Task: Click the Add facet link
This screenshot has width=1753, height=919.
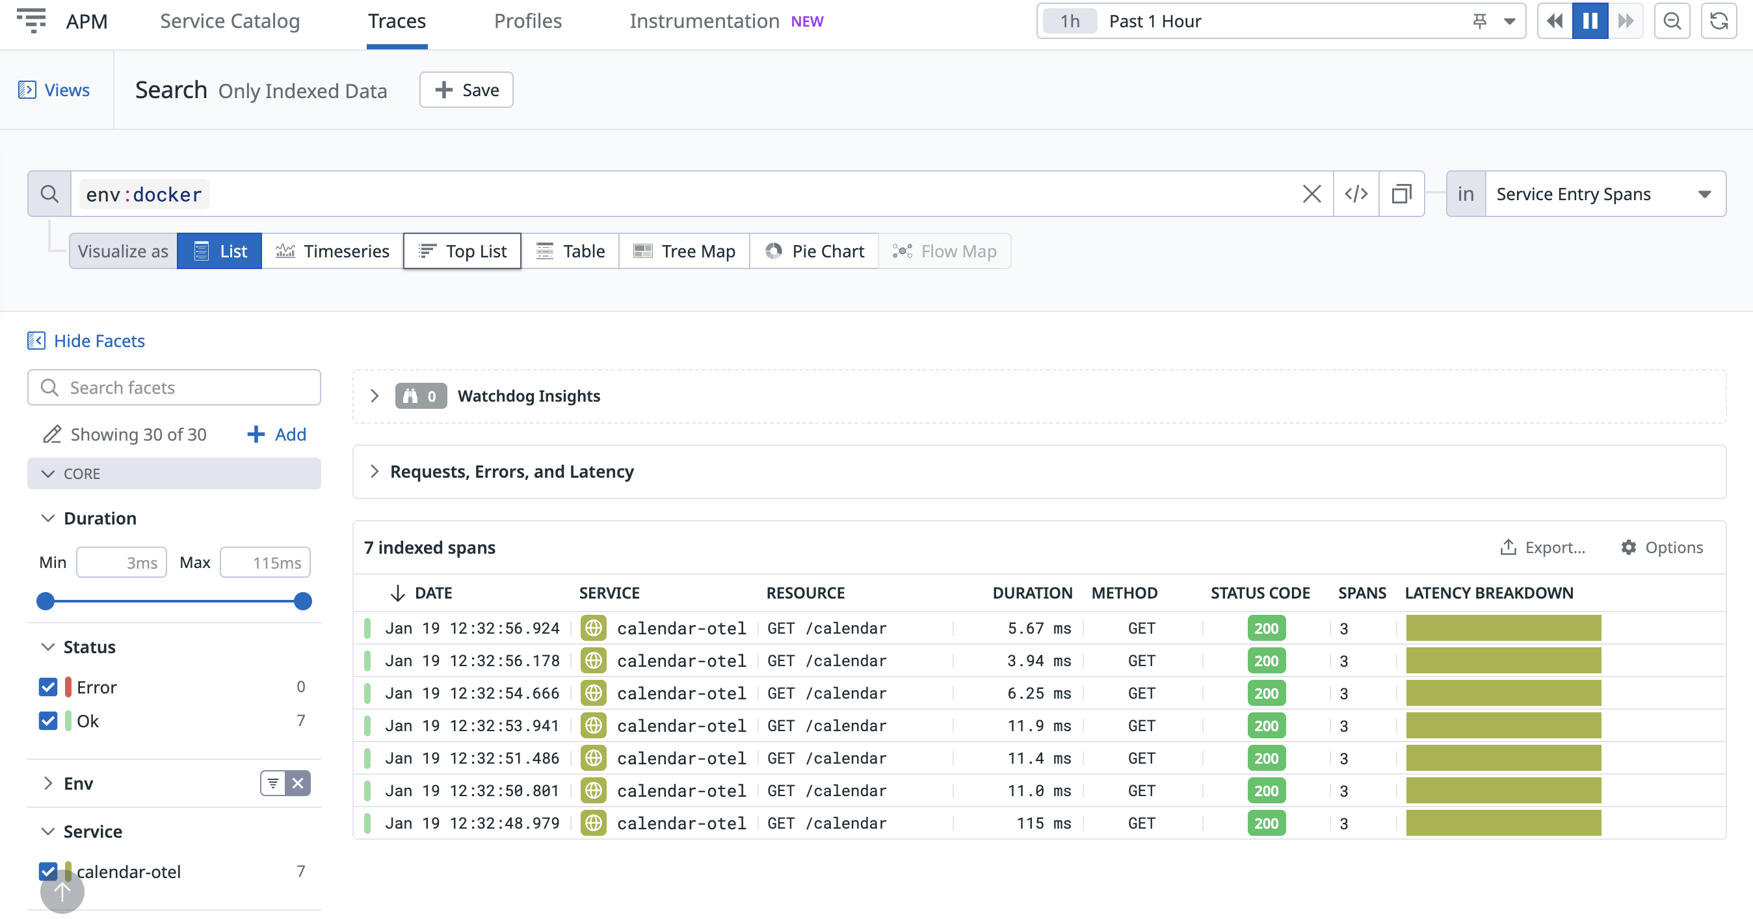Action: tap(276, 434)
